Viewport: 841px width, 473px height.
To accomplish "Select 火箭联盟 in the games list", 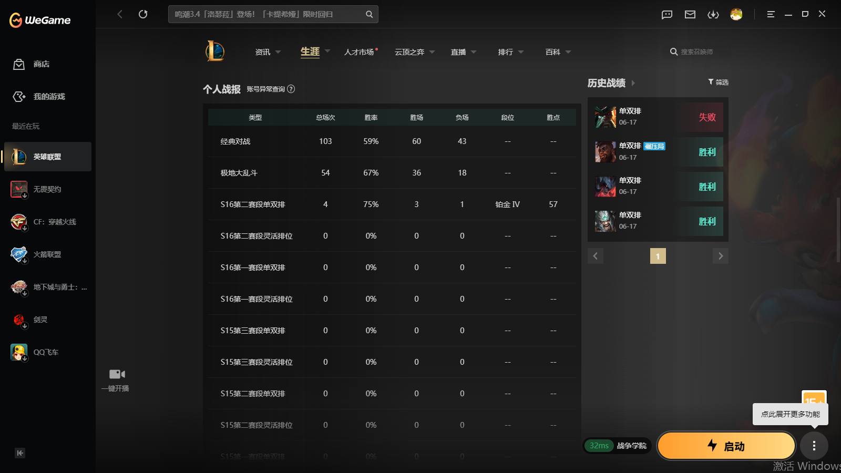I will pyautogui.click(x=48, y=254).
